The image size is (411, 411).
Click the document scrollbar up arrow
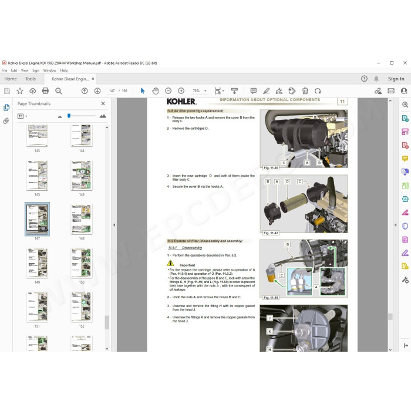[390, 100]
